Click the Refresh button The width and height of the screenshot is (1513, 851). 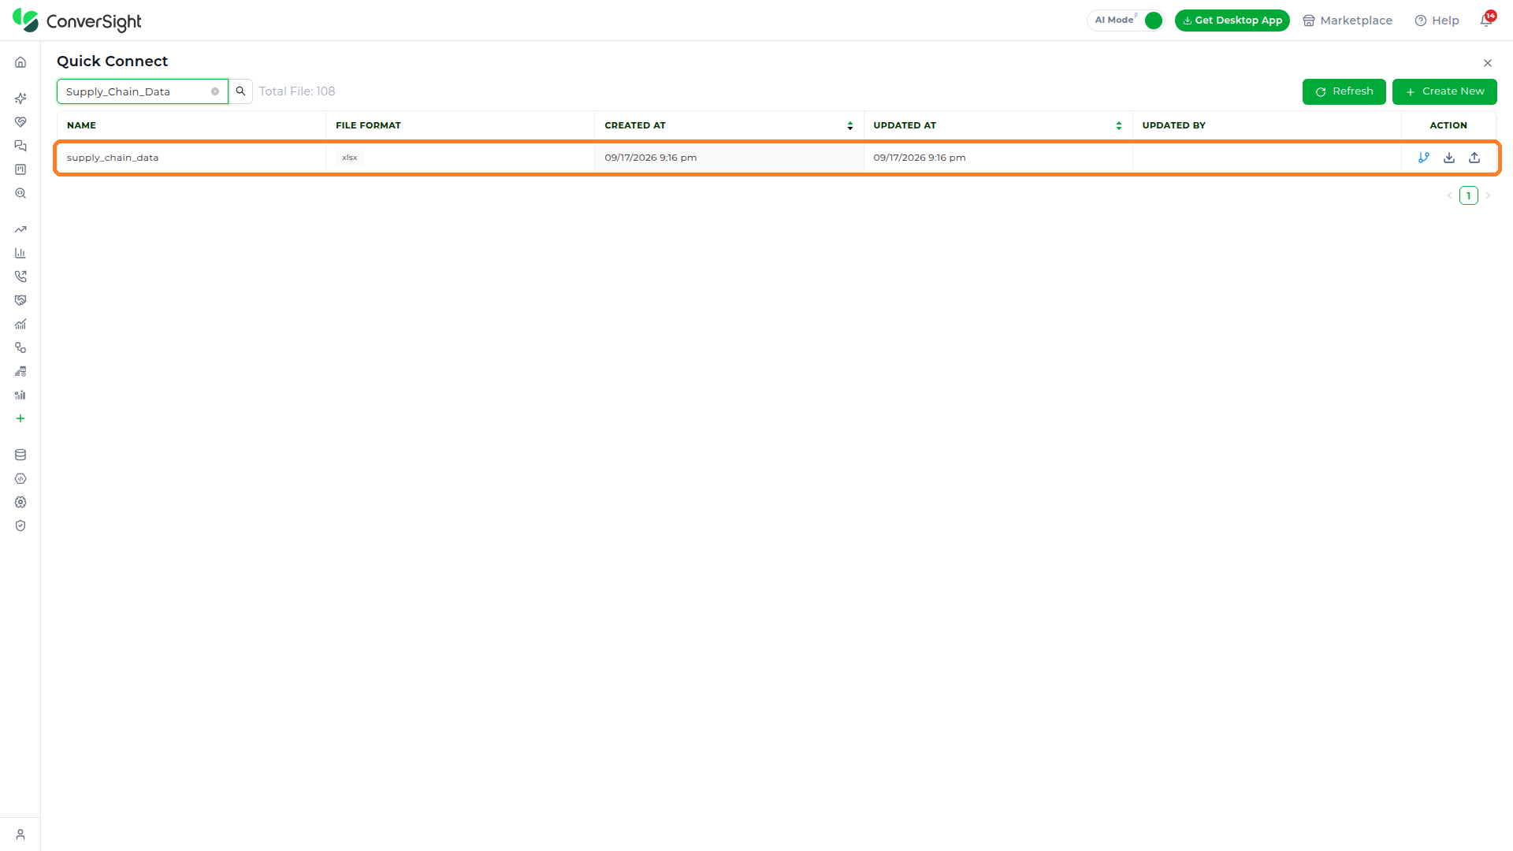(x=1344, y=91)
